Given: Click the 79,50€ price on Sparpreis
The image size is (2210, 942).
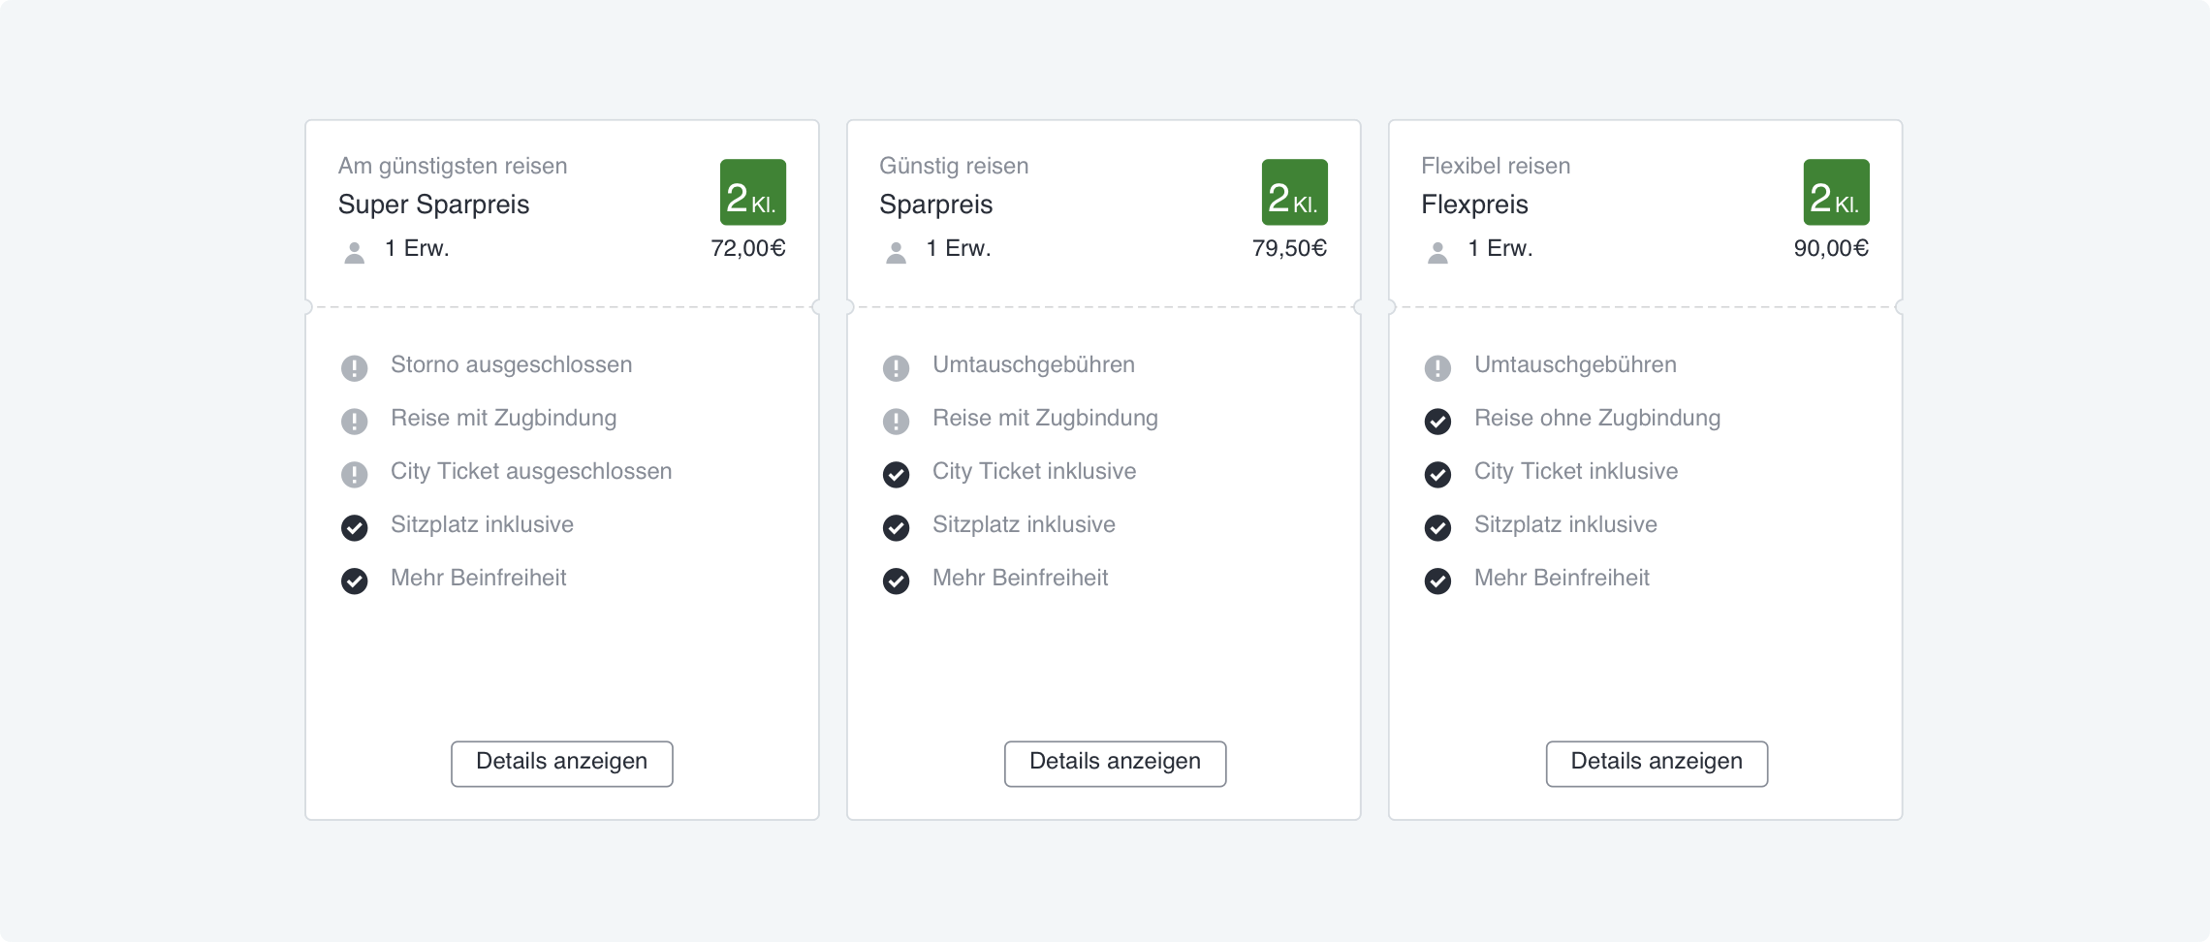Looking at the screenshot, I should pyautogui.click(x=1289, y=248).
